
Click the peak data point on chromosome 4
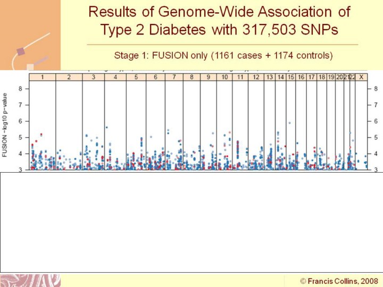click(106, 127)
